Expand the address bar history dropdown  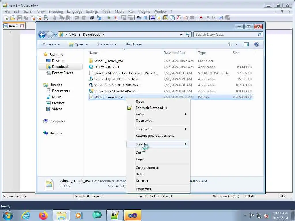(181, 35)
